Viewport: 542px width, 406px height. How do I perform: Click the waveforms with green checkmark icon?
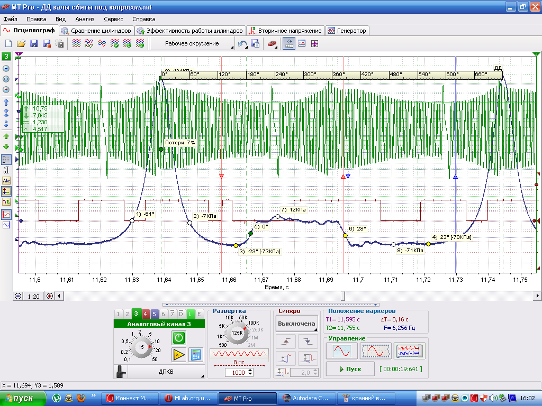point(114,43)
